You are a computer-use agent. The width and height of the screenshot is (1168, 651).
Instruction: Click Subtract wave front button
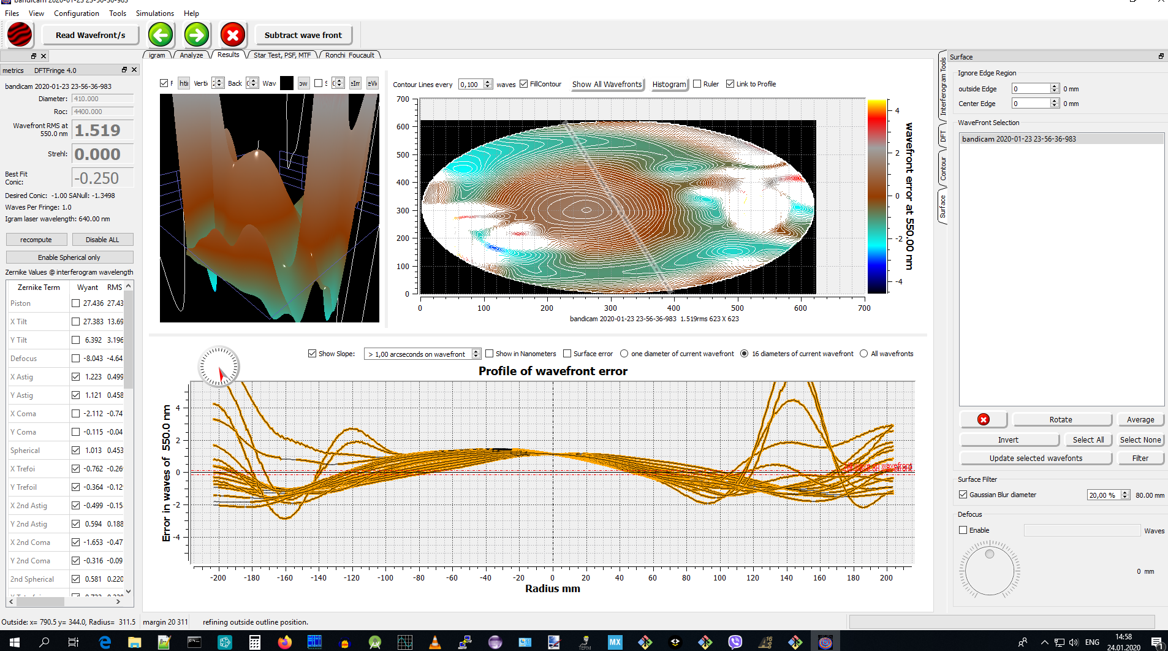(303, 35)
